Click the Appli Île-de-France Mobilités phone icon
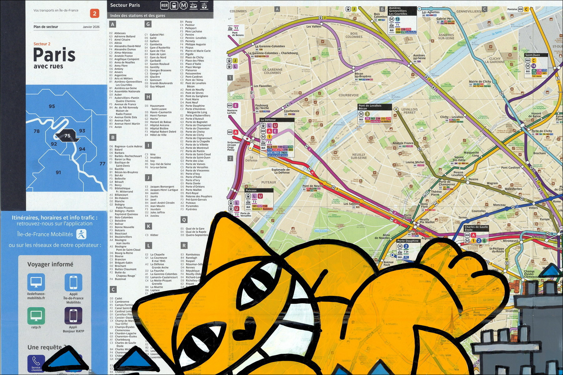This screenshot has height=375, width=563. pos(74,282)
